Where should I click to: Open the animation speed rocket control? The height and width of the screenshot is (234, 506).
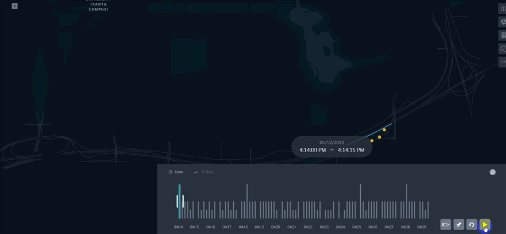pos(459,224)
